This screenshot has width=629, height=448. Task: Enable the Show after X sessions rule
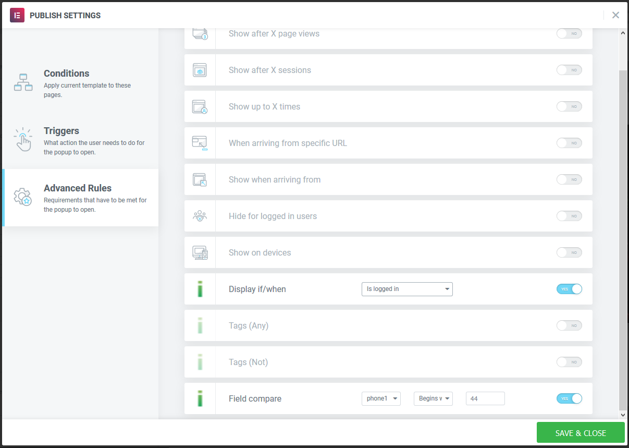[x=569, y=70]
